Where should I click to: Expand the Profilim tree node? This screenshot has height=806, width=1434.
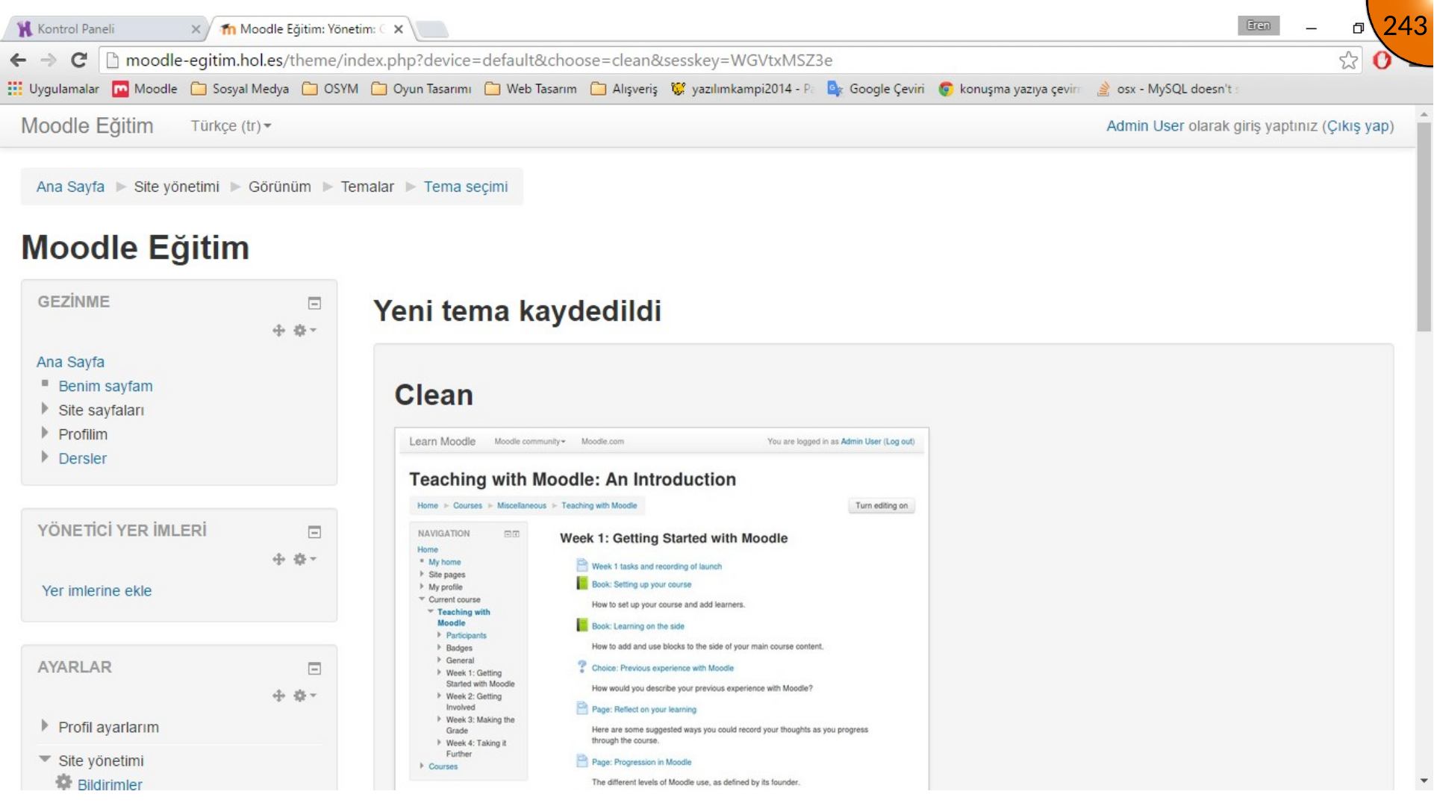(45, 433)
